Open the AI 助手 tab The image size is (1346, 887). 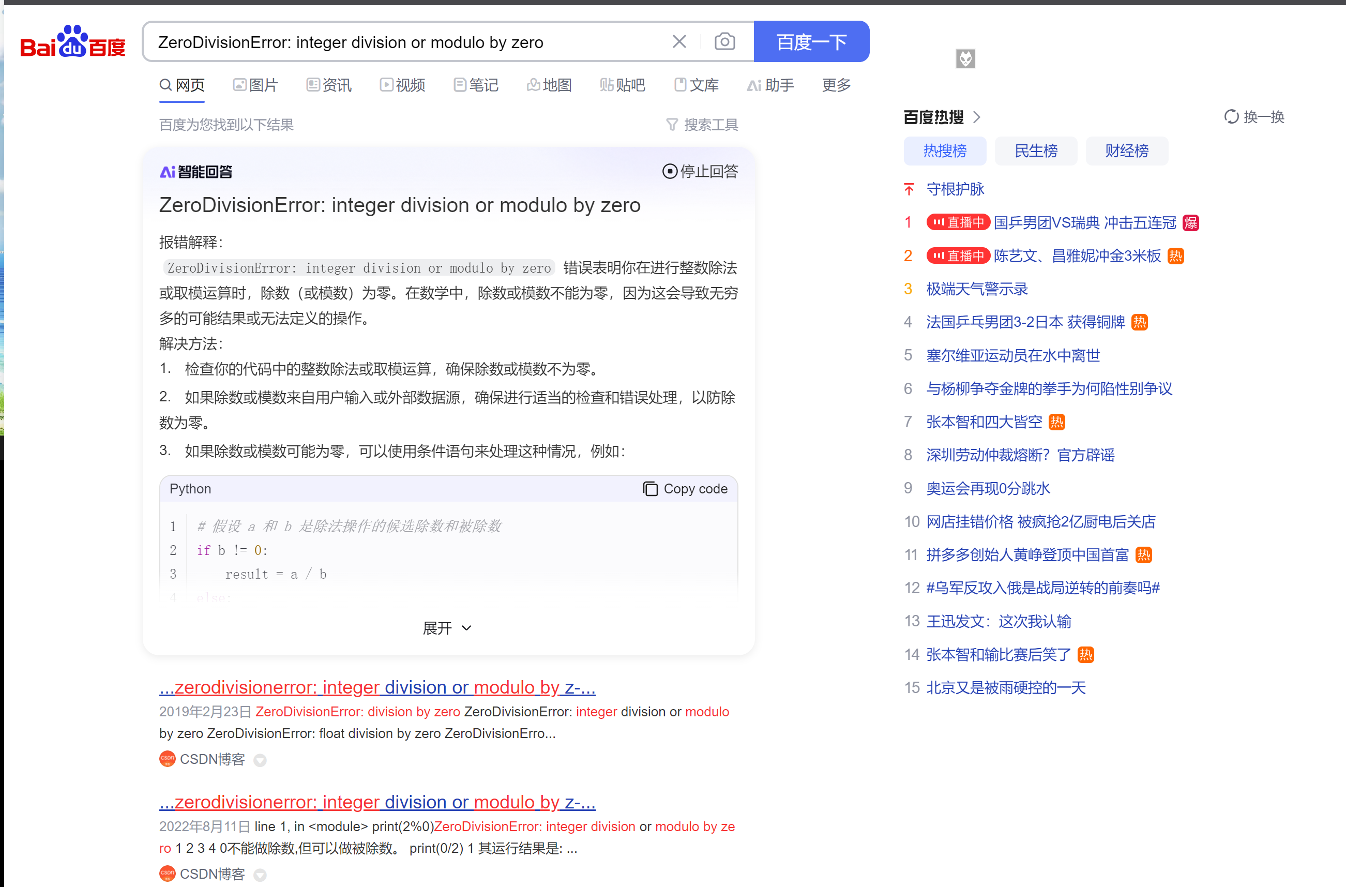(770, 85)
